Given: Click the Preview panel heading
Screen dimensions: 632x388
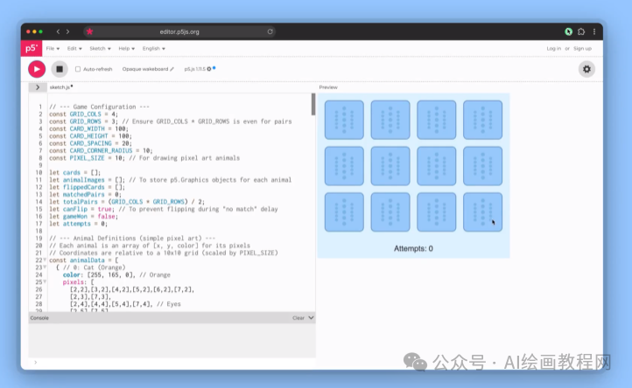Looking at the screenshot, I should coord(328,87).
